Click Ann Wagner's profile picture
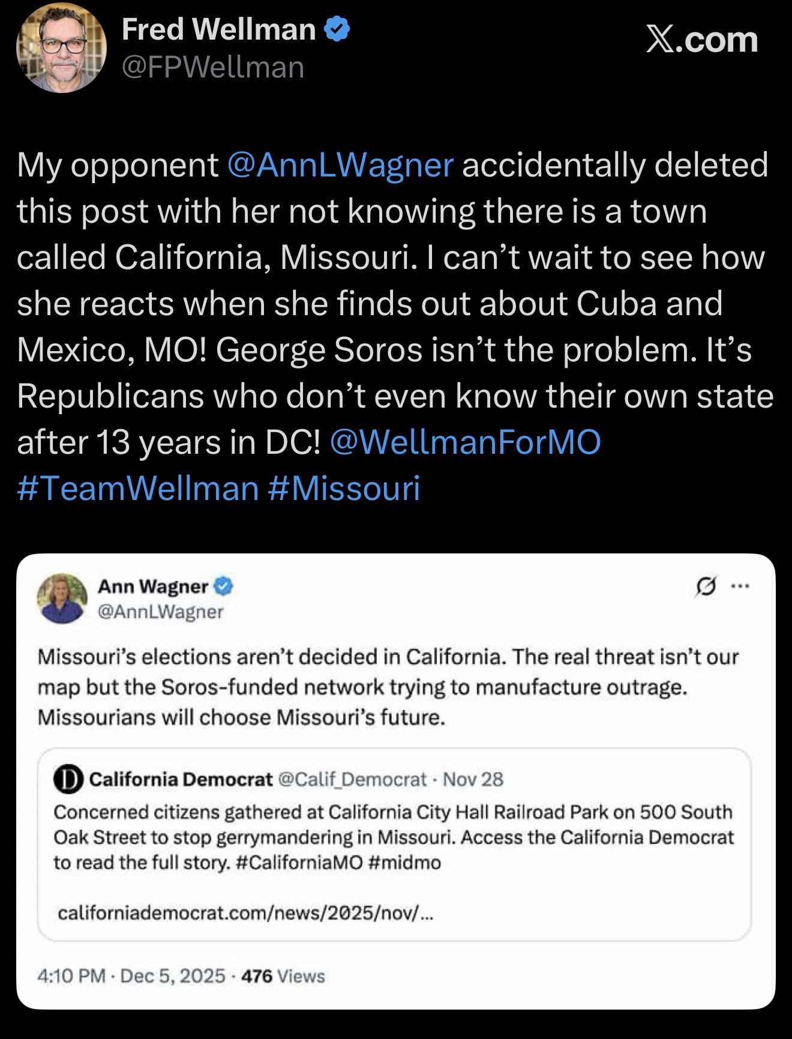 pos(62,598)
